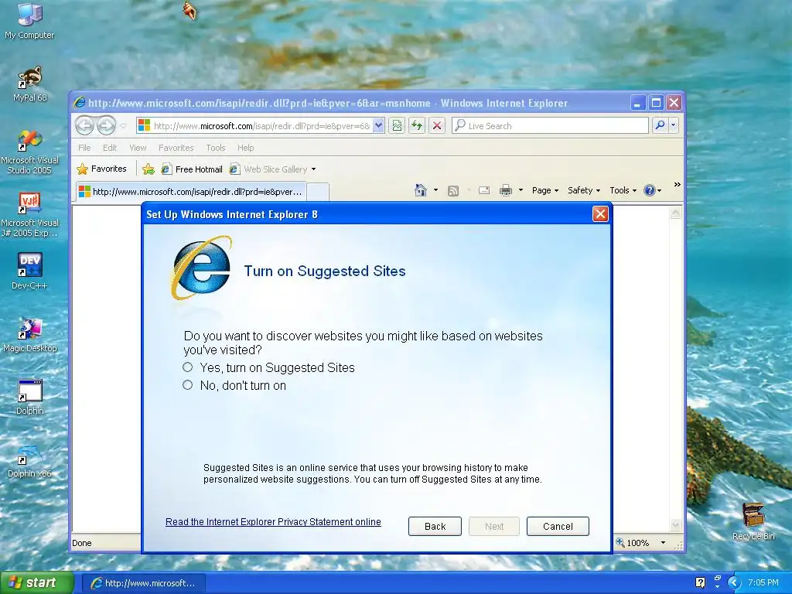Click the Dolphin desktop shortcut icon
This screenshot has height=594, width=792.
(x=30, y=397)
